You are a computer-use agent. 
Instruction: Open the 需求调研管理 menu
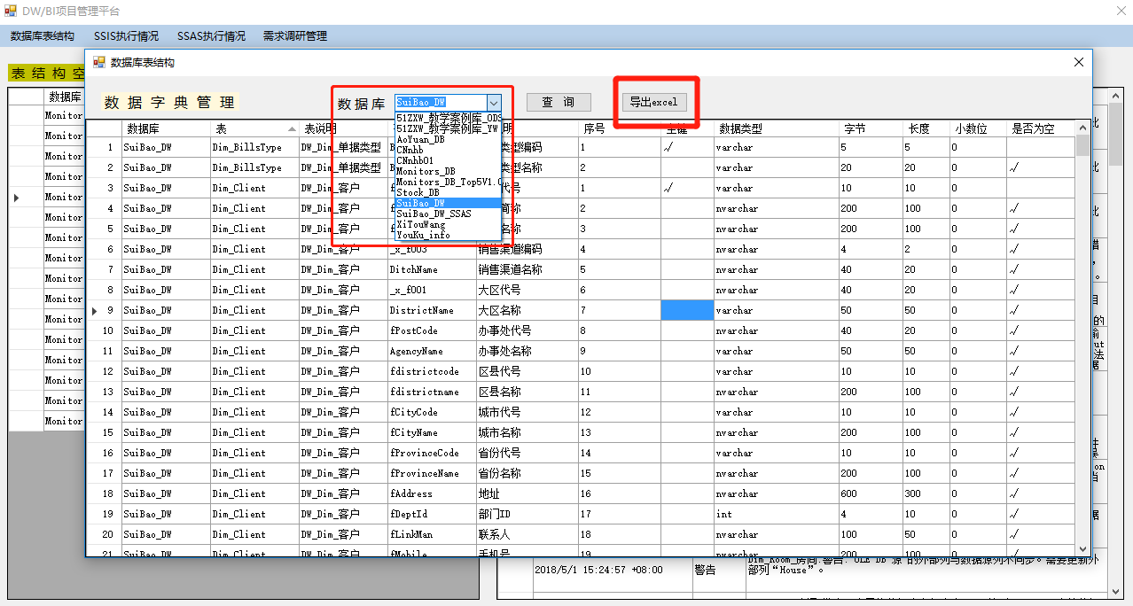295,36
